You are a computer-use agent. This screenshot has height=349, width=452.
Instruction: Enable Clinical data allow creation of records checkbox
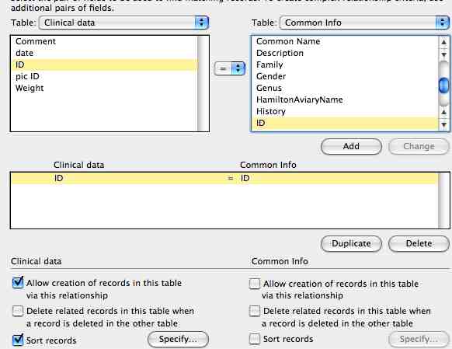coord(18,283)
